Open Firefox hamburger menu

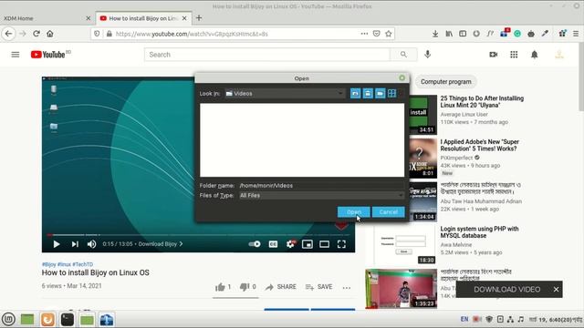[x=576, y=34]
